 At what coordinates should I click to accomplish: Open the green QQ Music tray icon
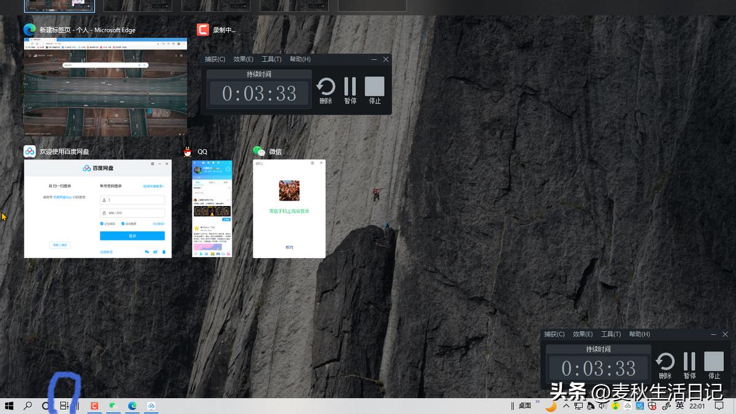click(615, 406)
